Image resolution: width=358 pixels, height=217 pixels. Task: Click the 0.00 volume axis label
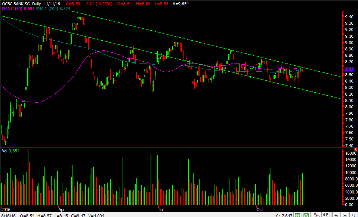point(349,205)
